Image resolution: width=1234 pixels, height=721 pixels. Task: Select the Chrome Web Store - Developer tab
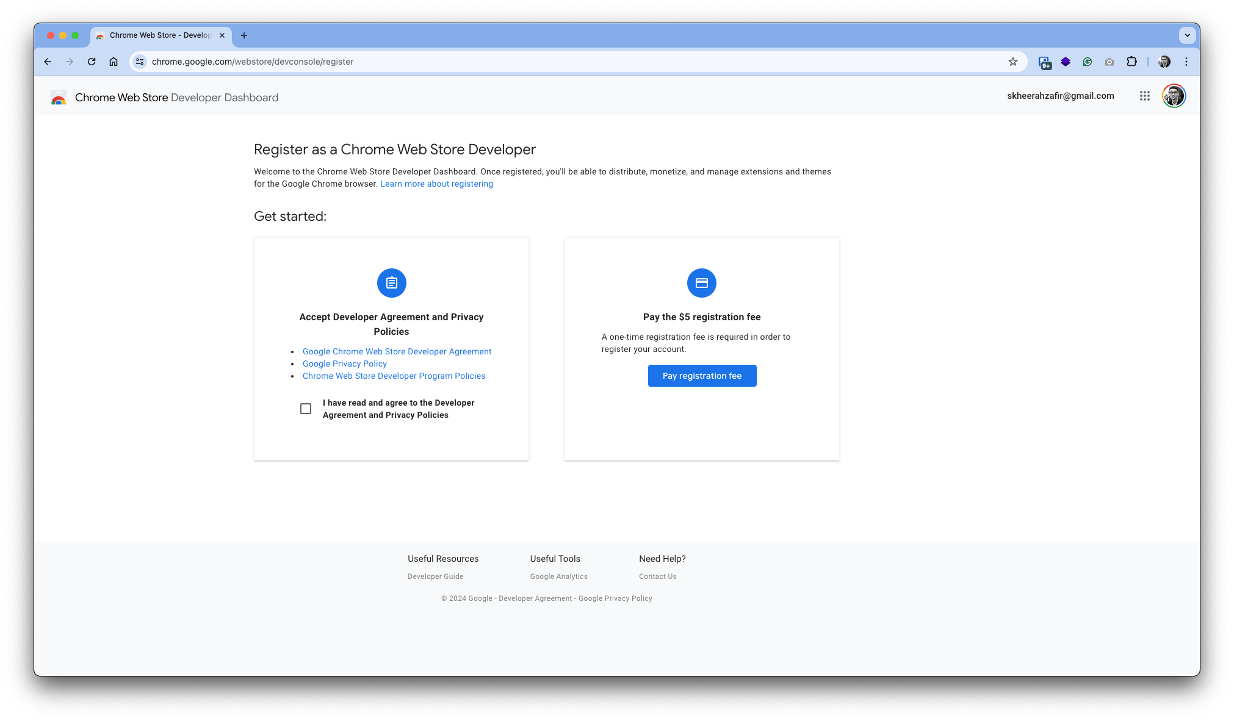point(161,35)
